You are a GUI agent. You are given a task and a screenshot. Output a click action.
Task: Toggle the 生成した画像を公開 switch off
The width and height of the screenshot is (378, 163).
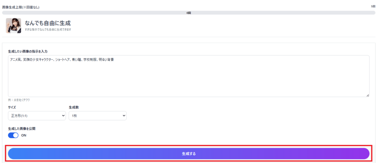tap(13, 135)
